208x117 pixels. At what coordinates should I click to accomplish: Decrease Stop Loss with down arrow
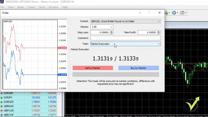coord(111,33)
